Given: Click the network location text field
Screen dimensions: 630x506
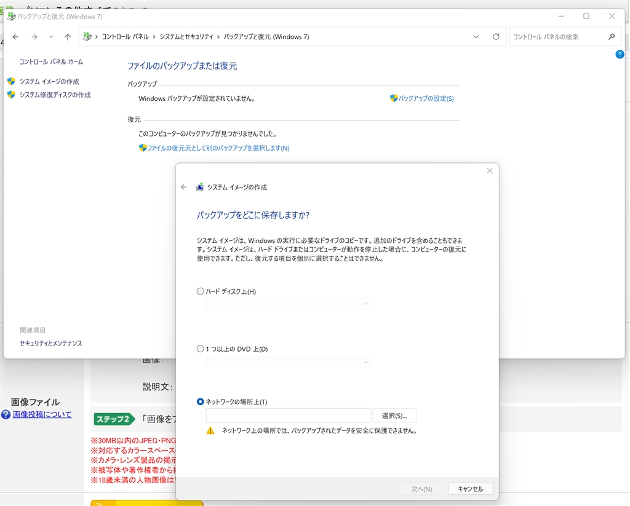Looking at the screenshot, I should [x=288, y=416].
